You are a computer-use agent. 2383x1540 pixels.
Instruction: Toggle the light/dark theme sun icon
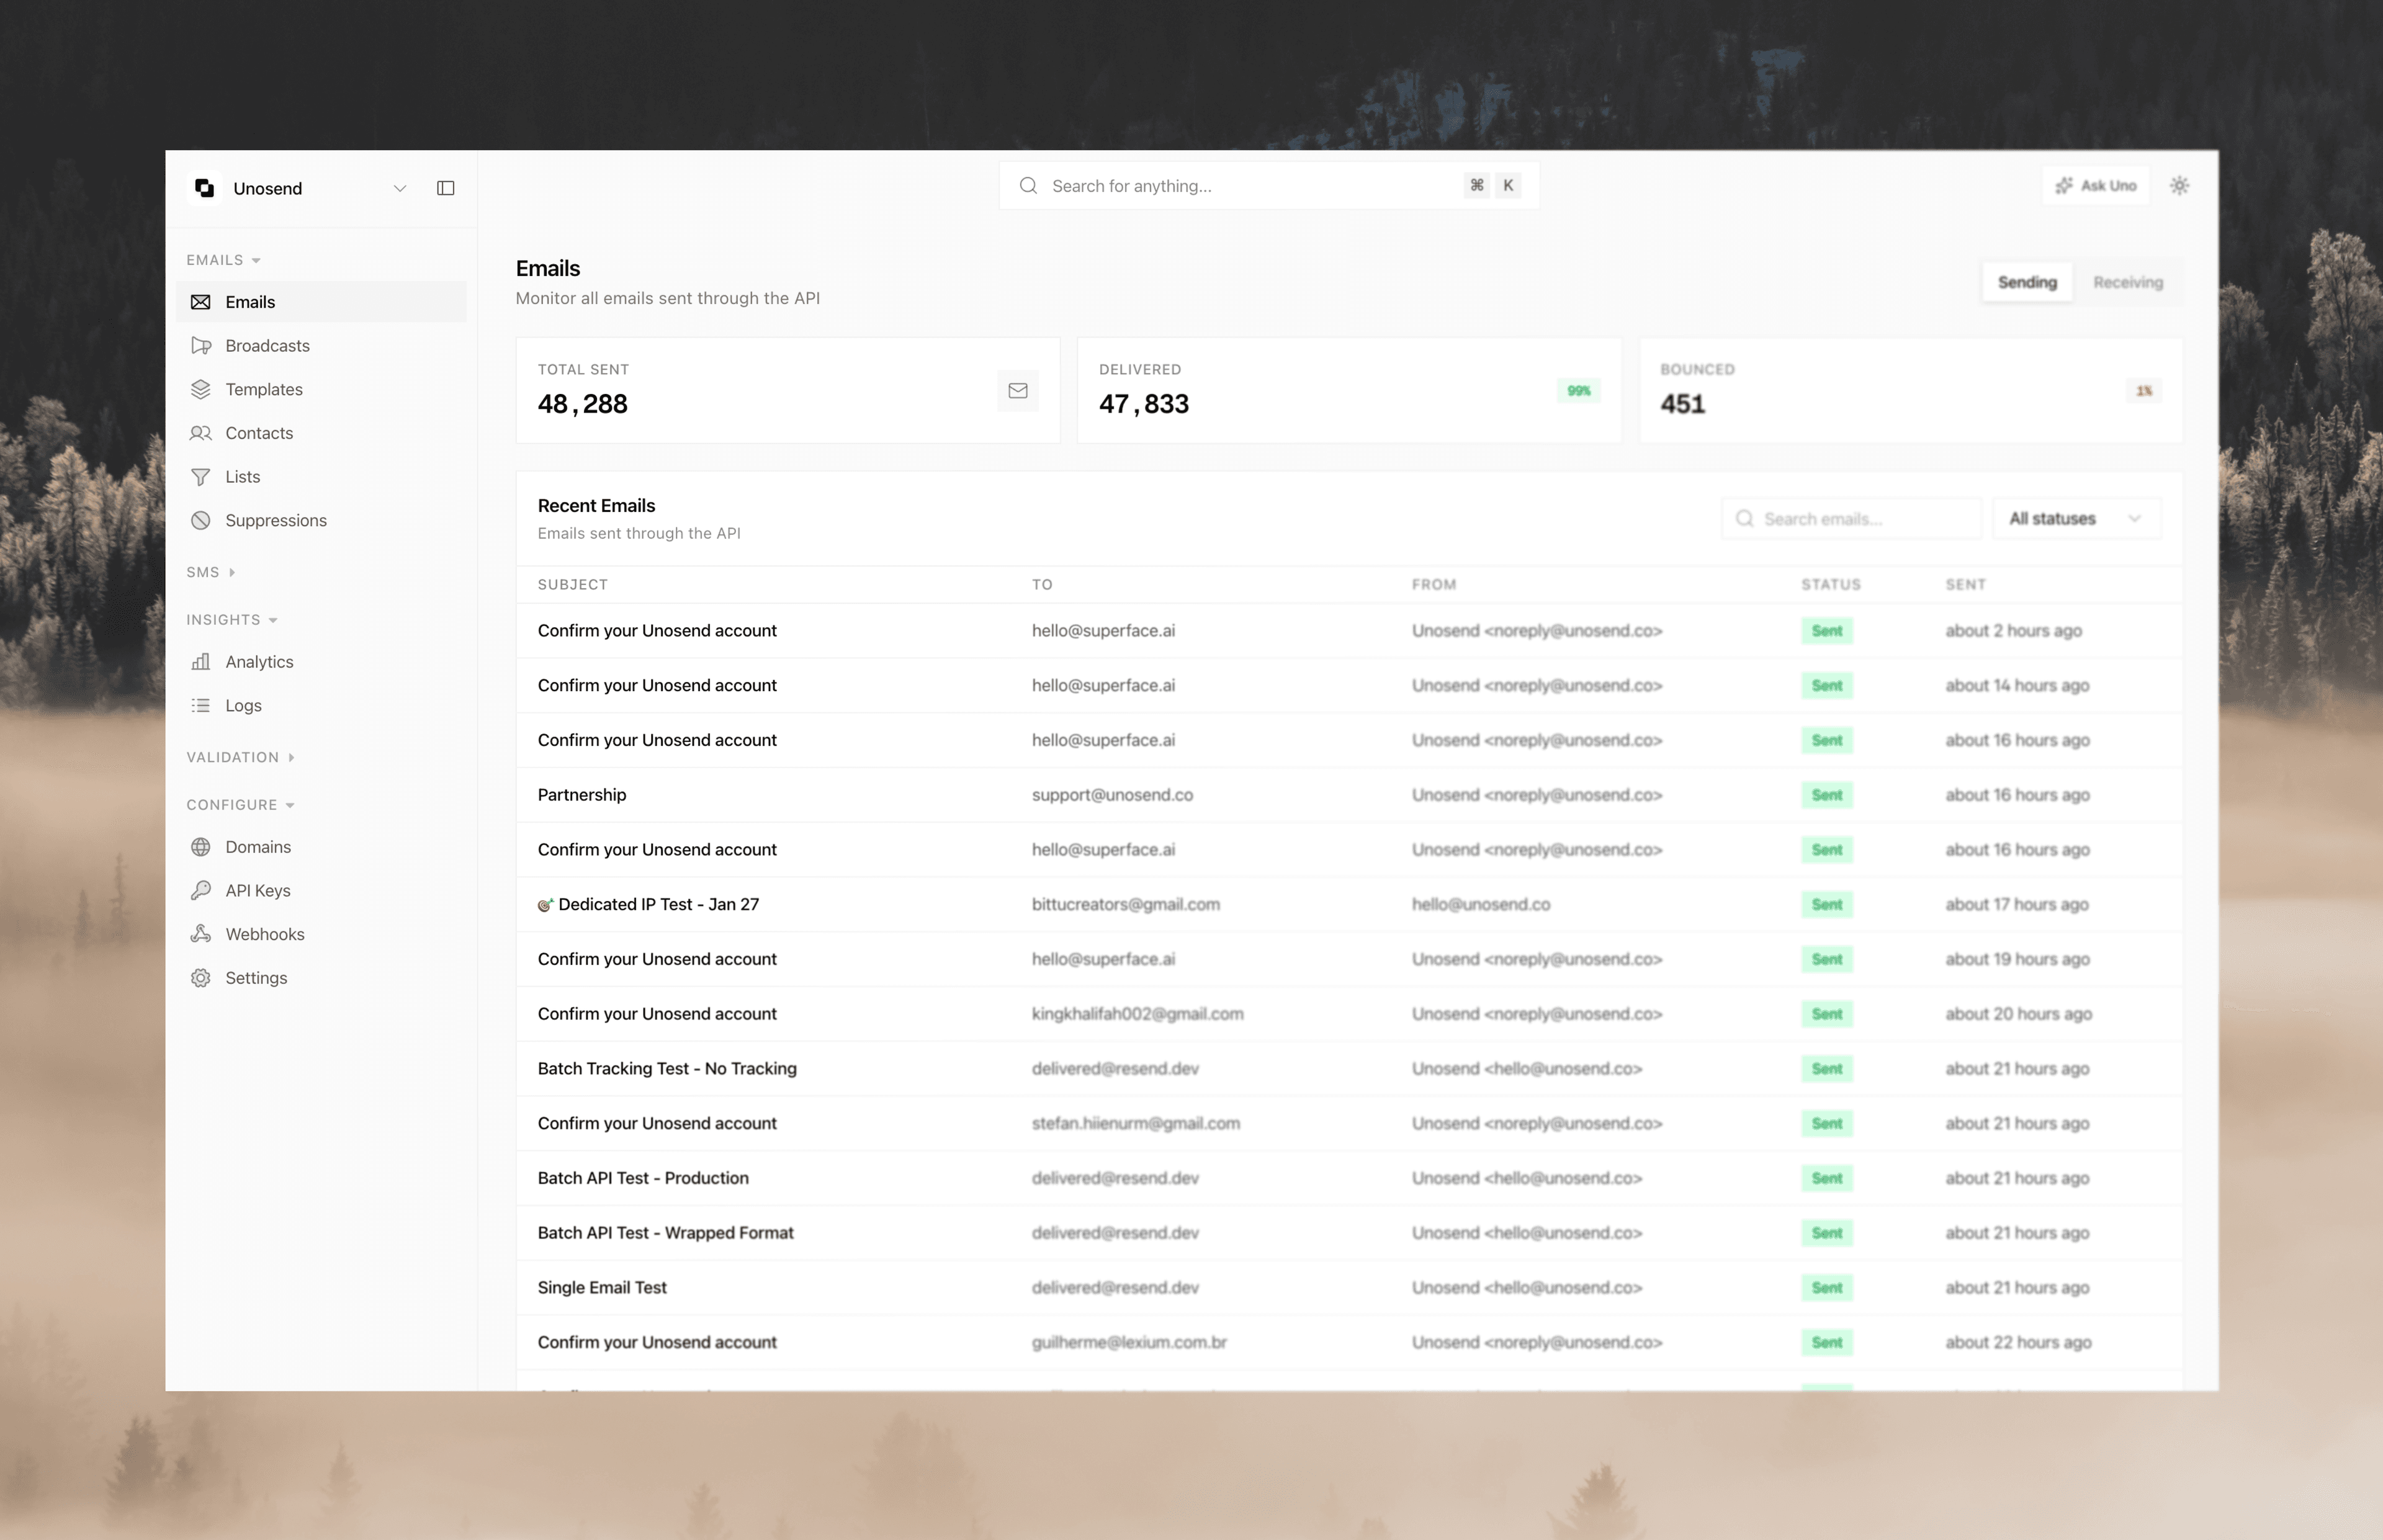point(2179,185)
